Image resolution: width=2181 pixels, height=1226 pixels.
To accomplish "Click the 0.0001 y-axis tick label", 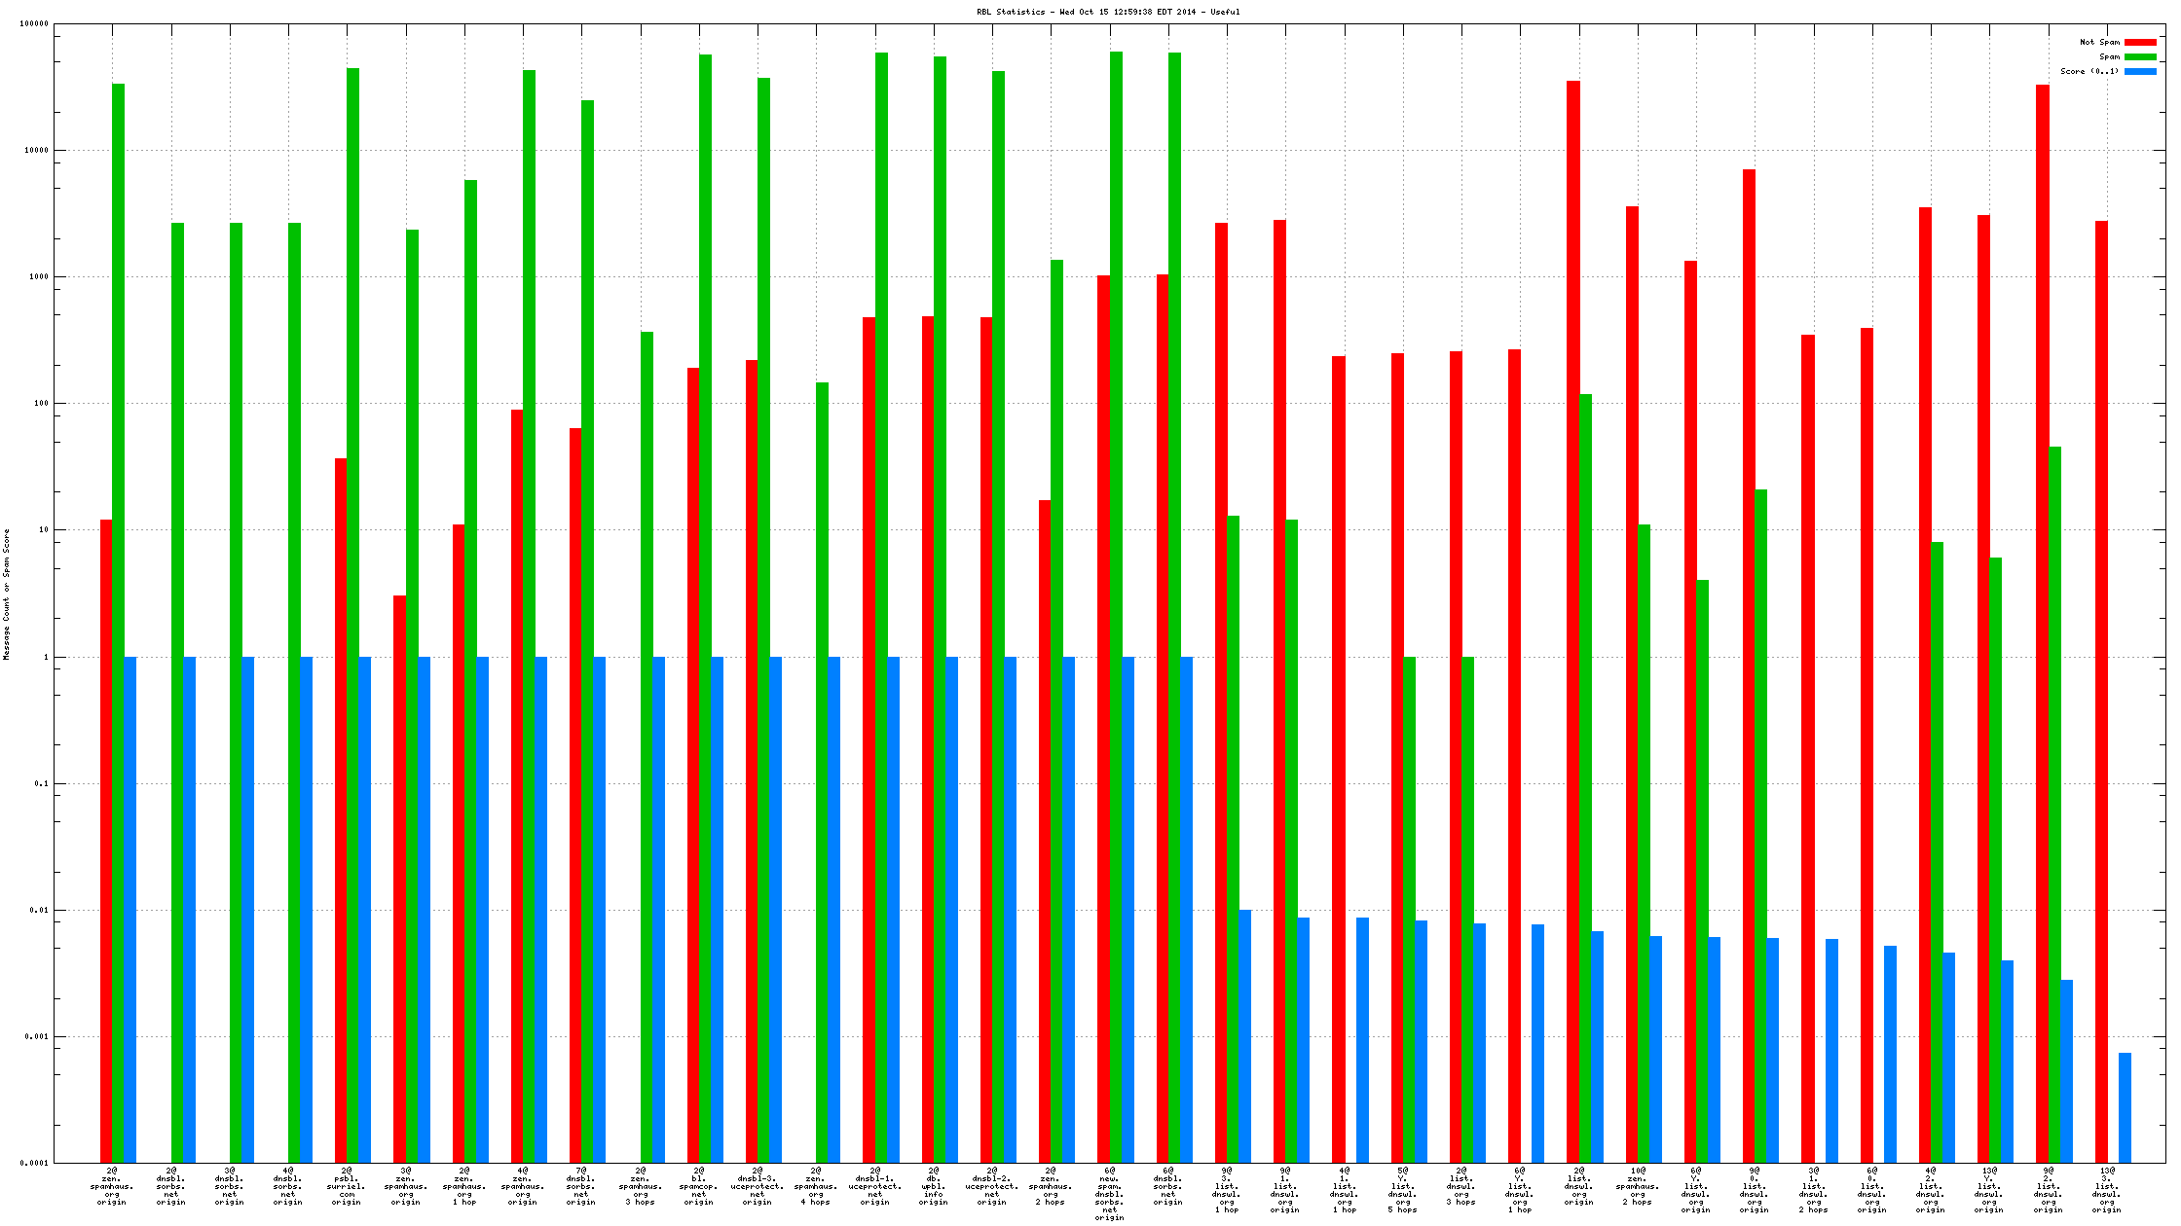I will click(34, 1163).
